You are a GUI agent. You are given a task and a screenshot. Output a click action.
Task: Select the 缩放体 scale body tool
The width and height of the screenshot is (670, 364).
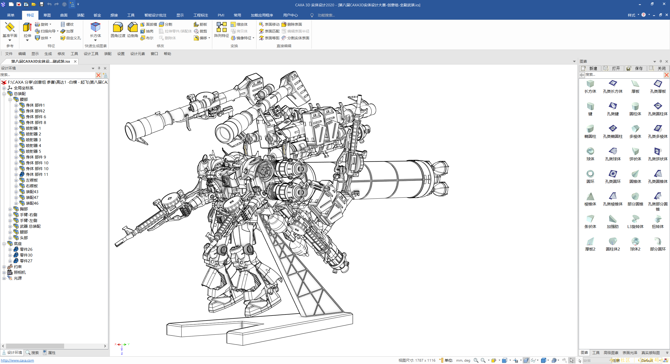[x=239, y=24]
